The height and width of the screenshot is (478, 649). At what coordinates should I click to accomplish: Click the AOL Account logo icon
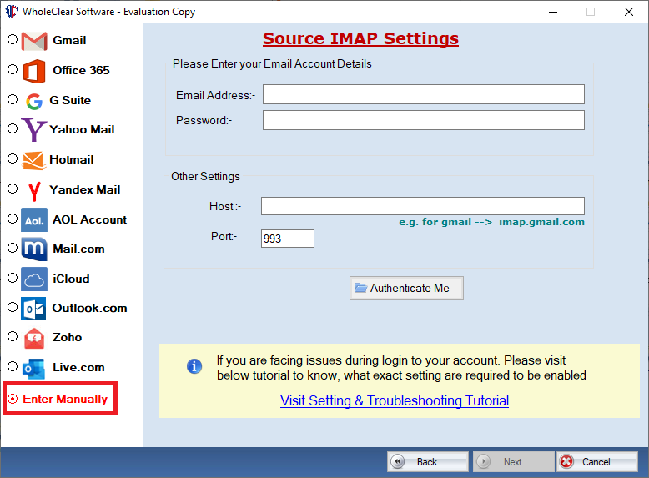(34, 219)
